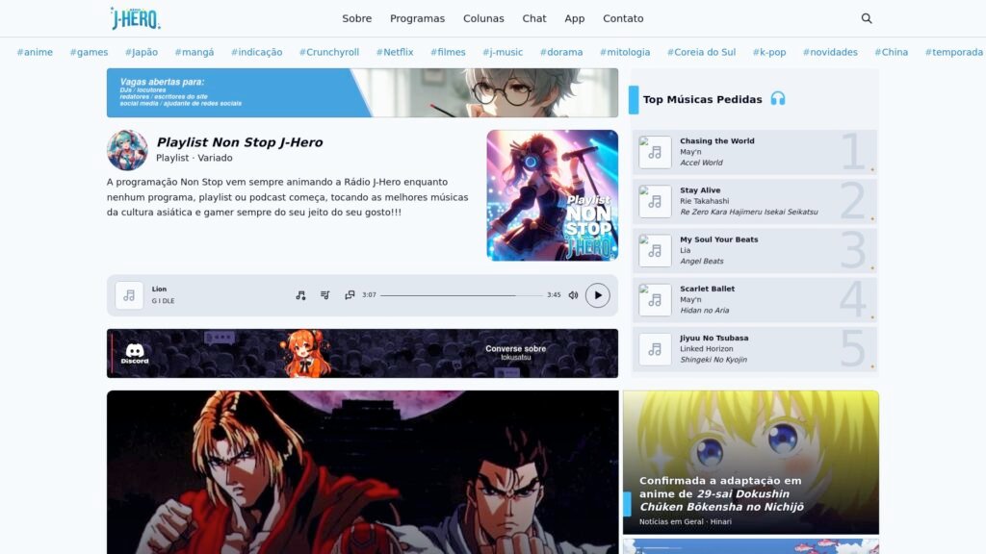Click the chat bubbles icon in player
Viewport: 986px width, 554px height.
(x=350, y=295)
